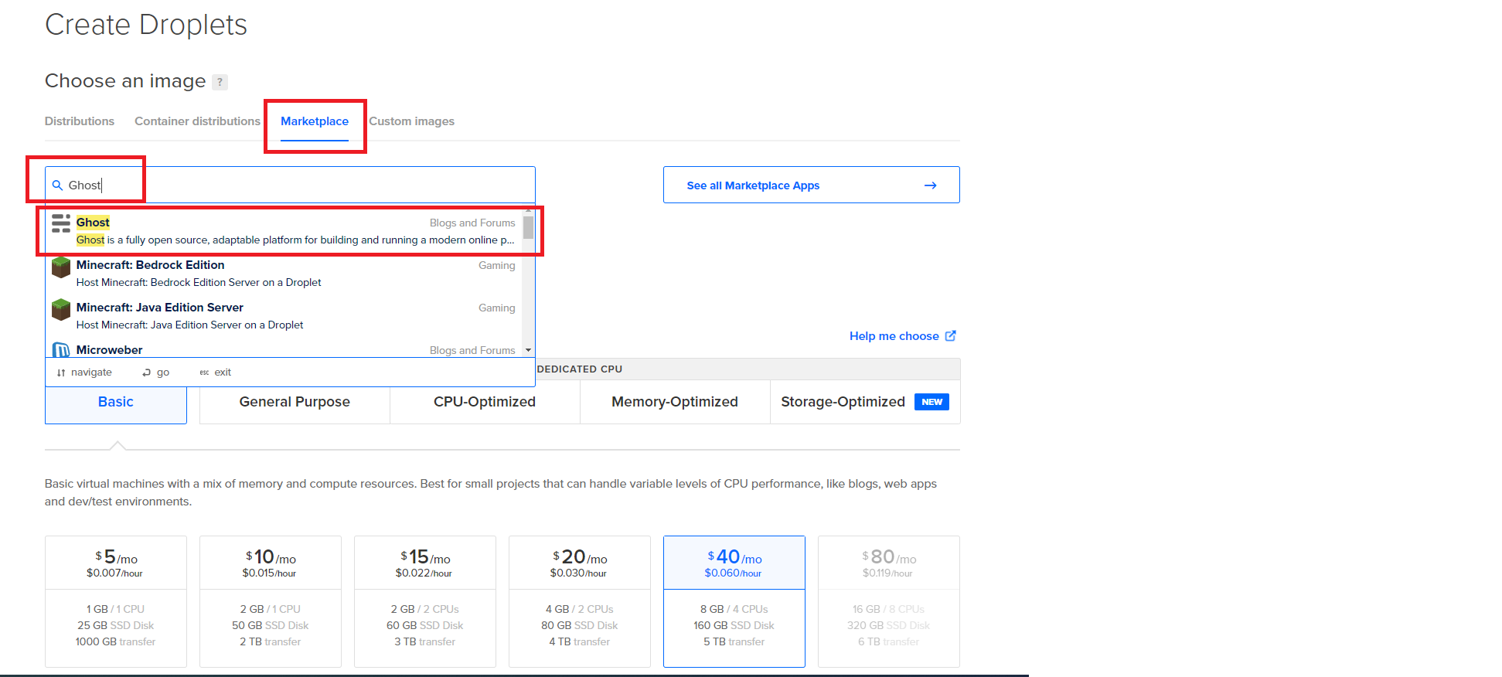Switch to the Container distributions tab

tap(197, 121)
